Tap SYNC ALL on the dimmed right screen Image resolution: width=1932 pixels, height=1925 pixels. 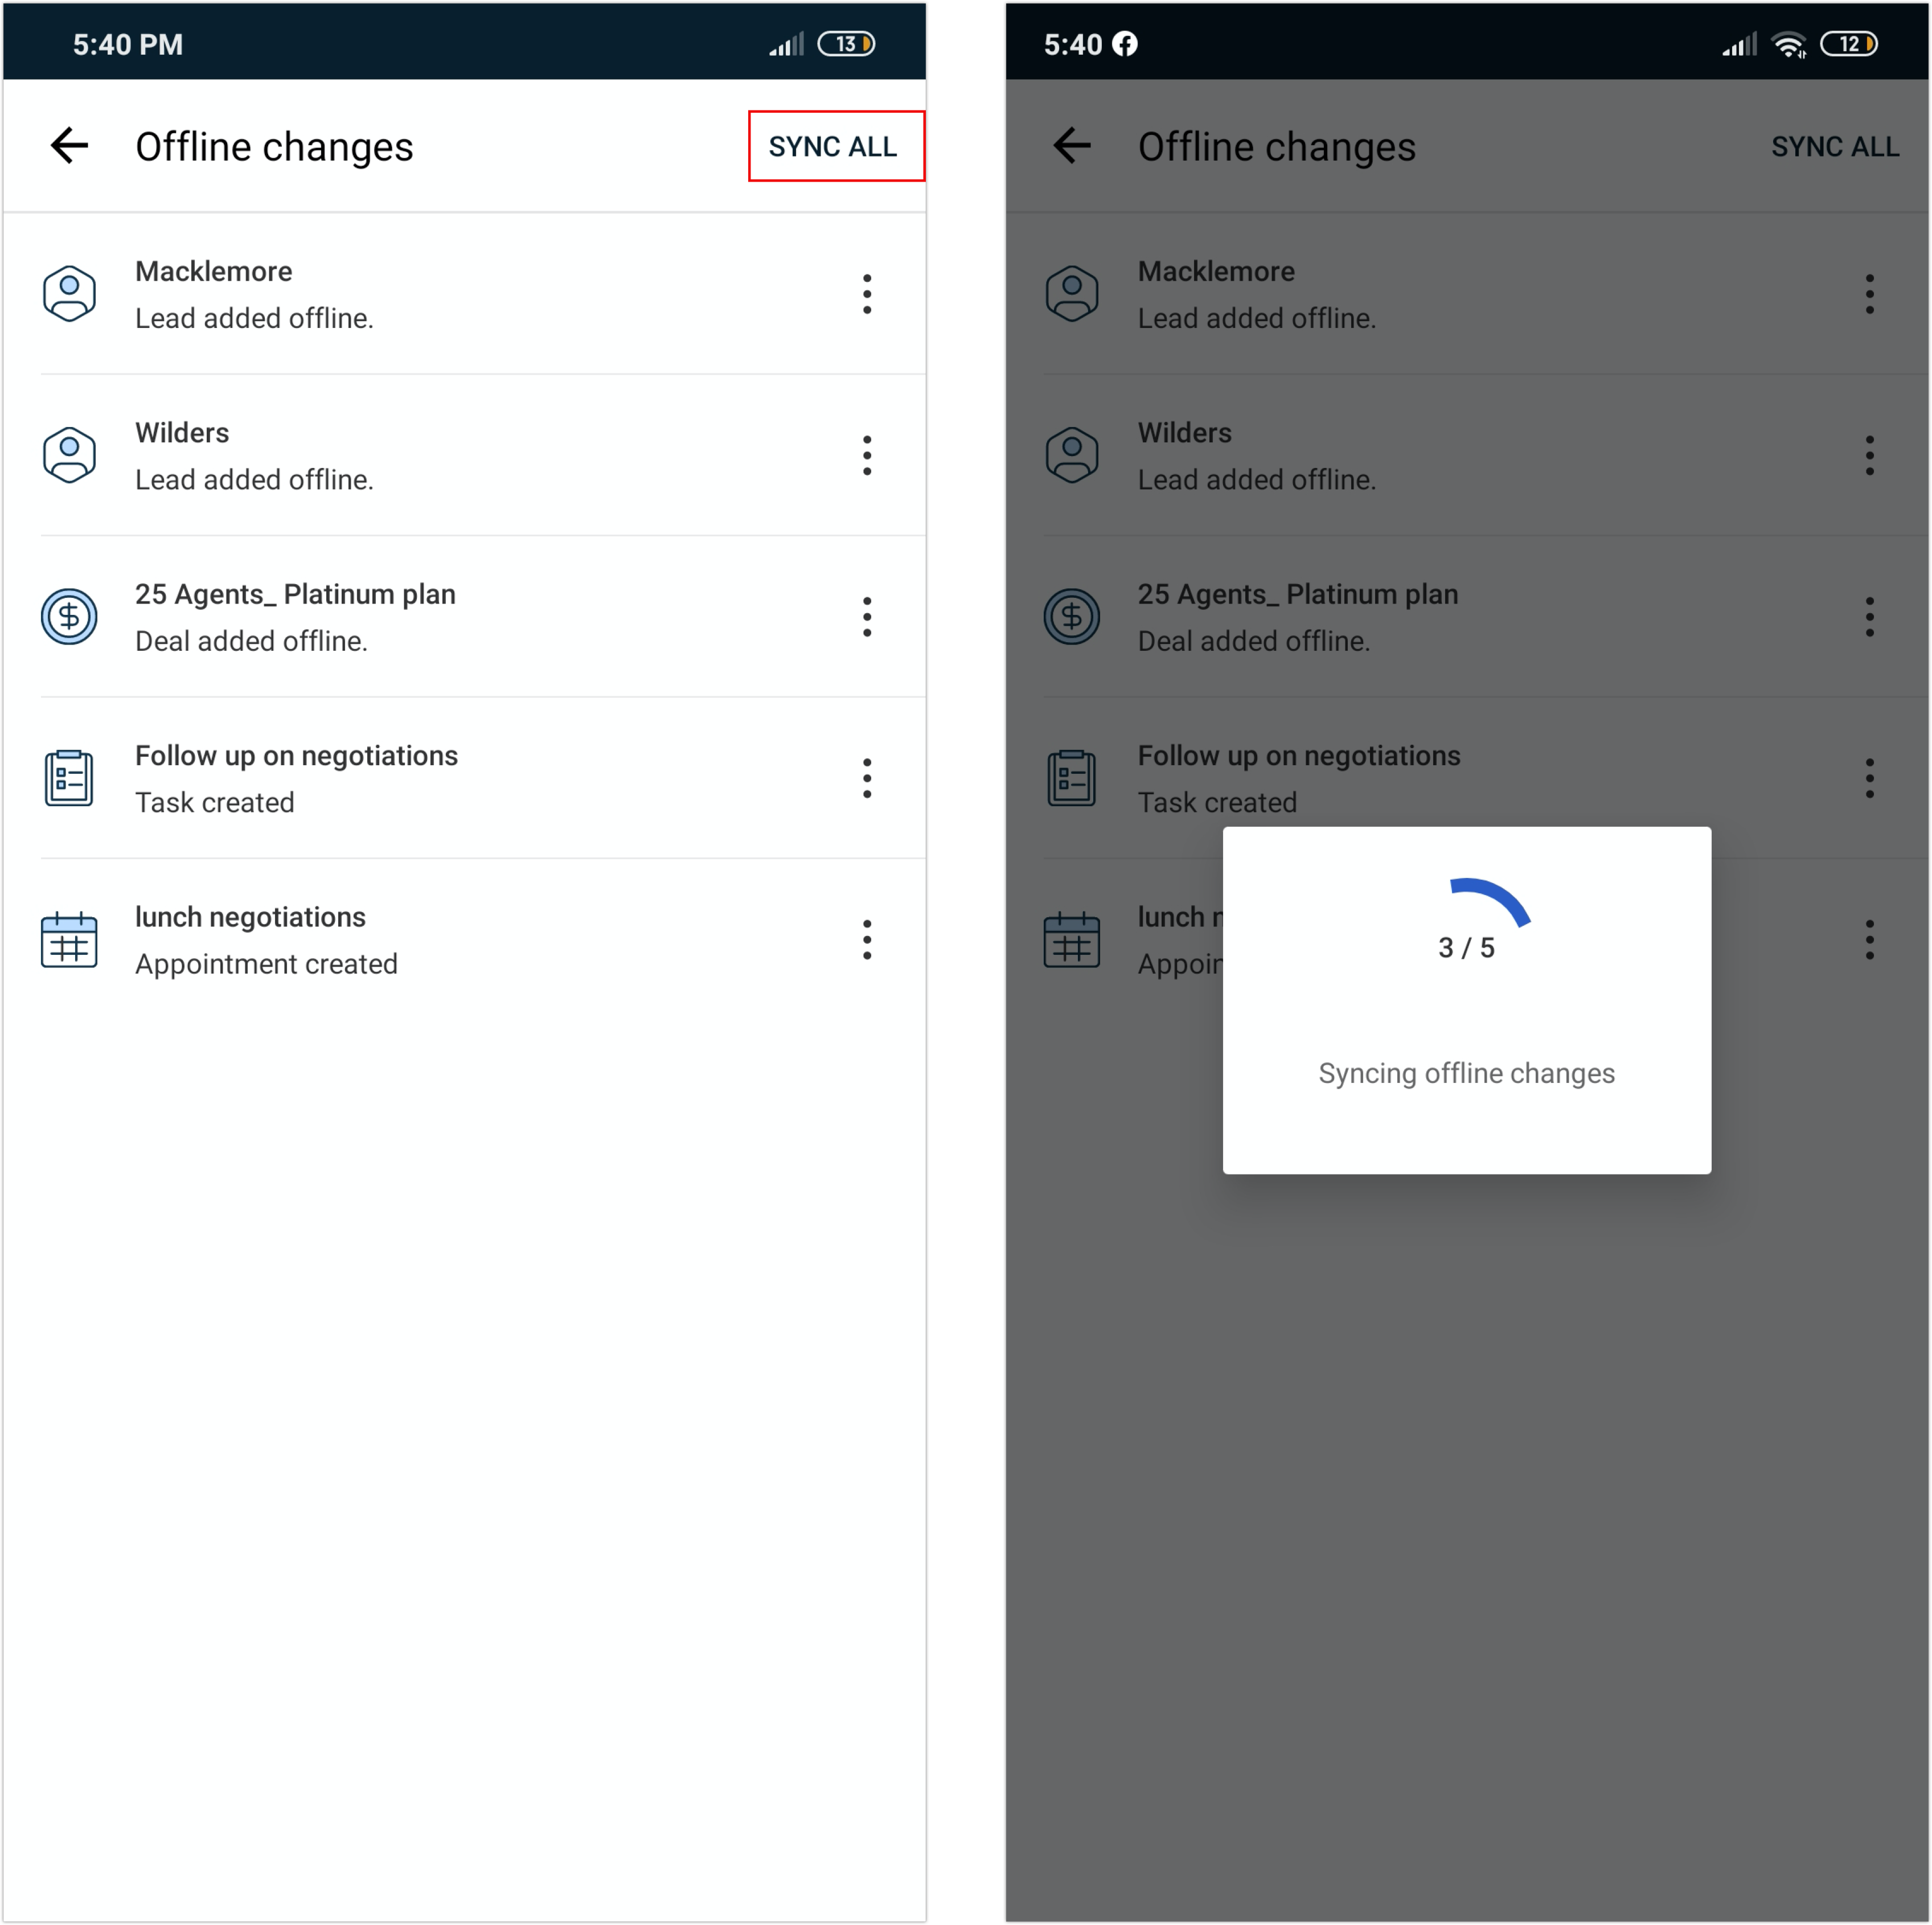[1835, 147]
